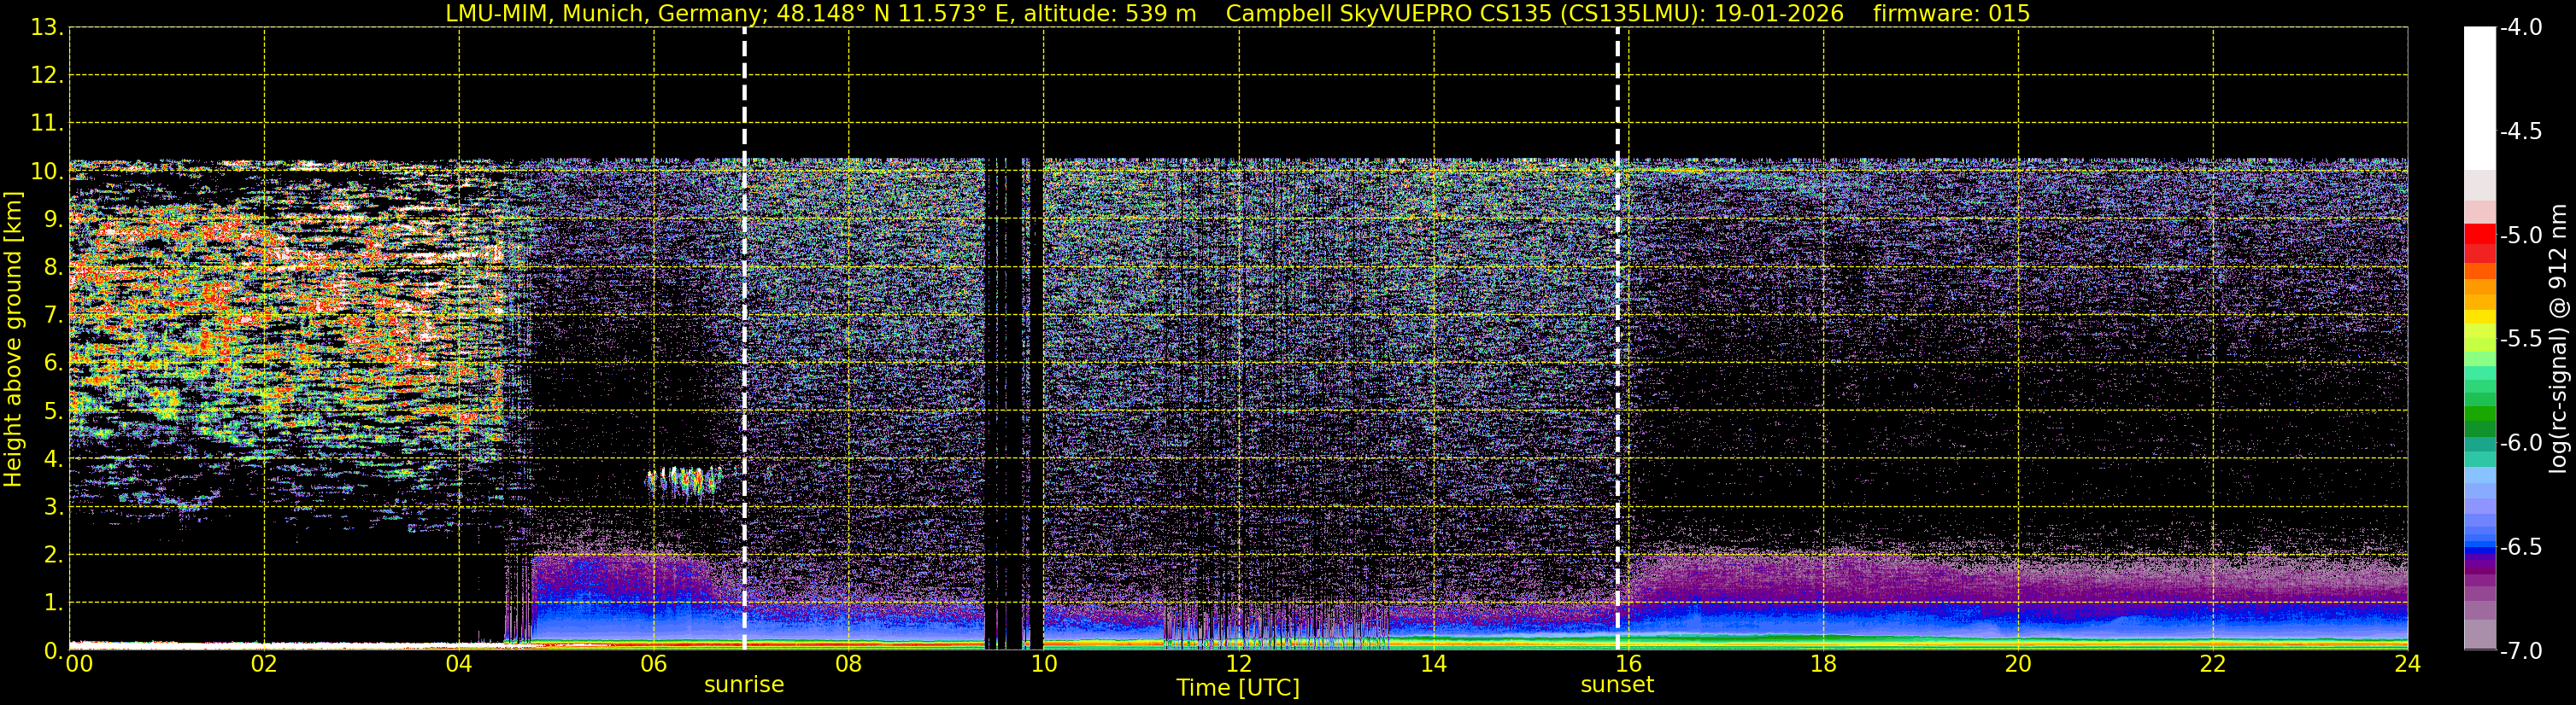
Task: Click the 18 hour tick label
Action: [1823, 664]
